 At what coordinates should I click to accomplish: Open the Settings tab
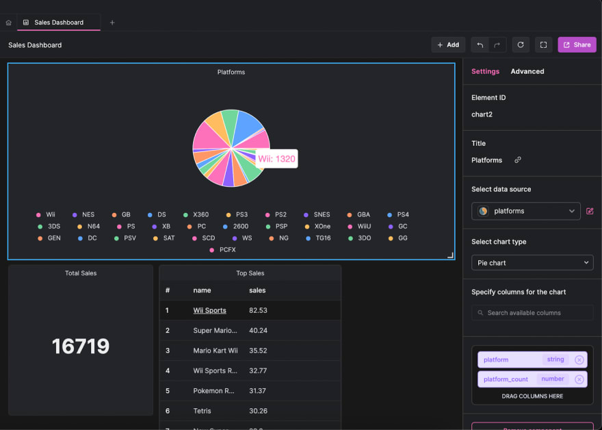pos(485,71)
